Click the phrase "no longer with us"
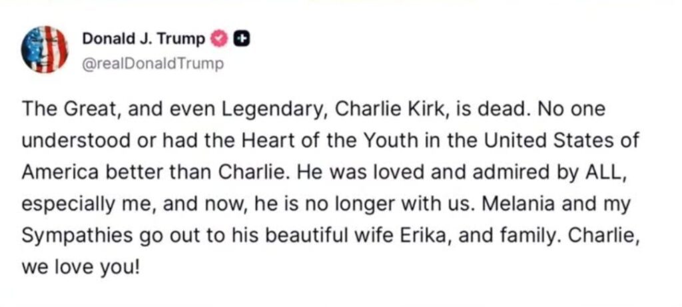 [373, 204]
